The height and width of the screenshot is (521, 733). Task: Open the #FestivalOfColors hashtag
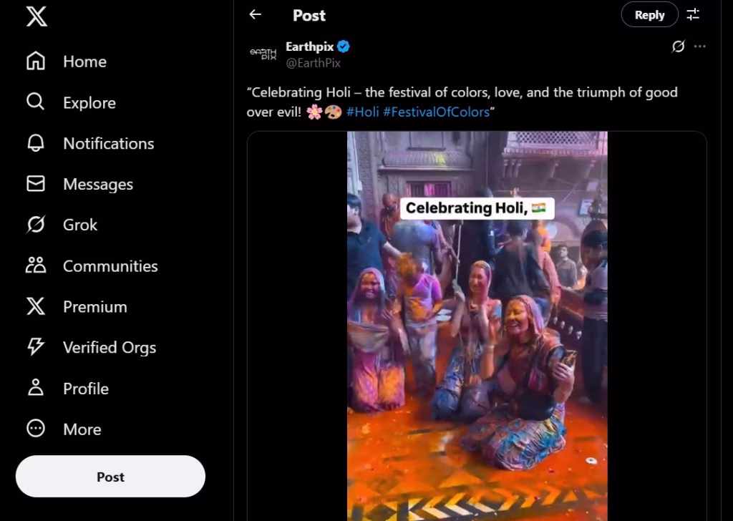pyautogui.click(x=437, y=112)
